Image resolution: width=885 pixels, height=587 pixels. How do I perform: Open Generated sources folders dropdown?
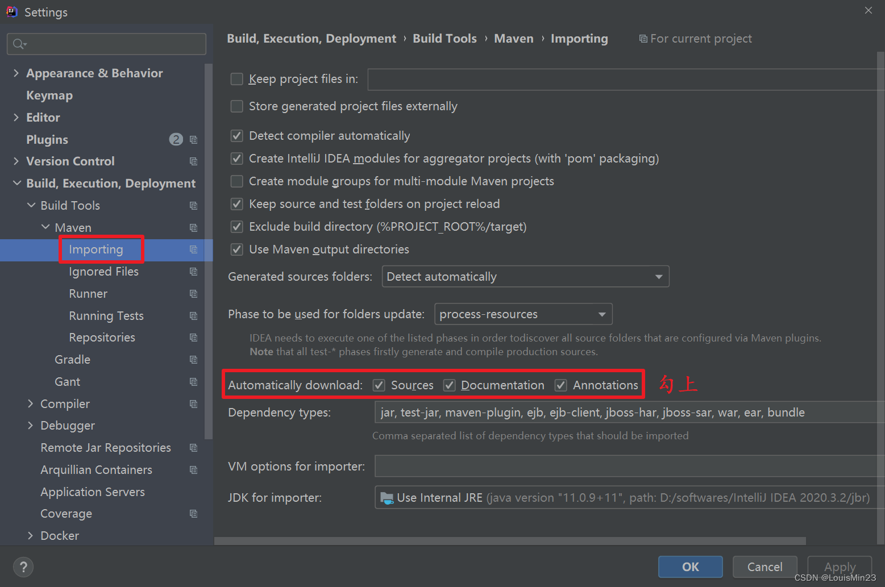click(525, 277)
